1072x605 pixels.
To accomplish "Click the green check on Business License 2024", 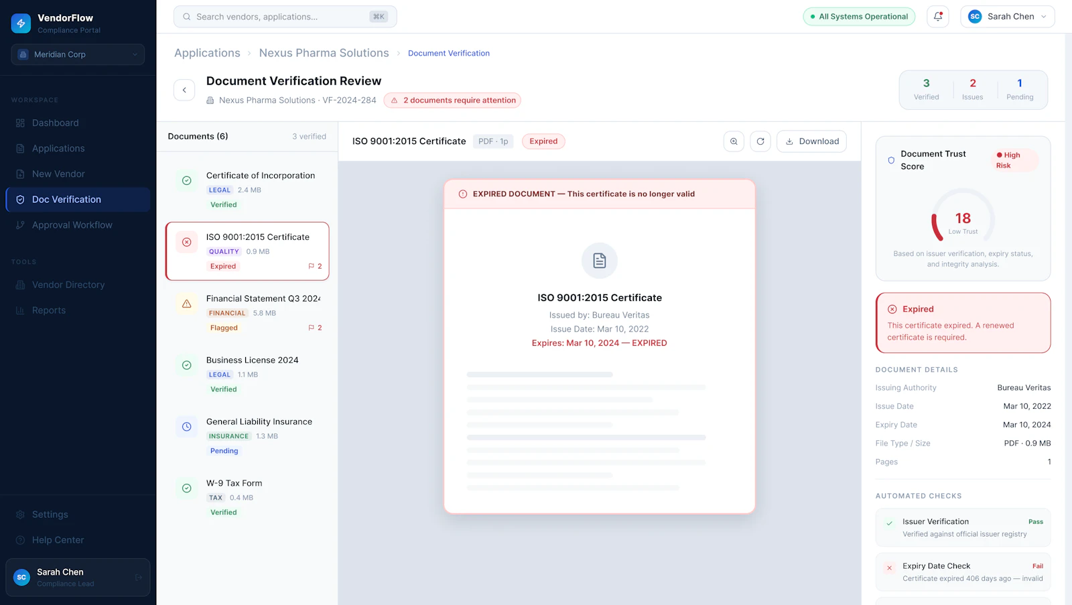I will point(187,365).
